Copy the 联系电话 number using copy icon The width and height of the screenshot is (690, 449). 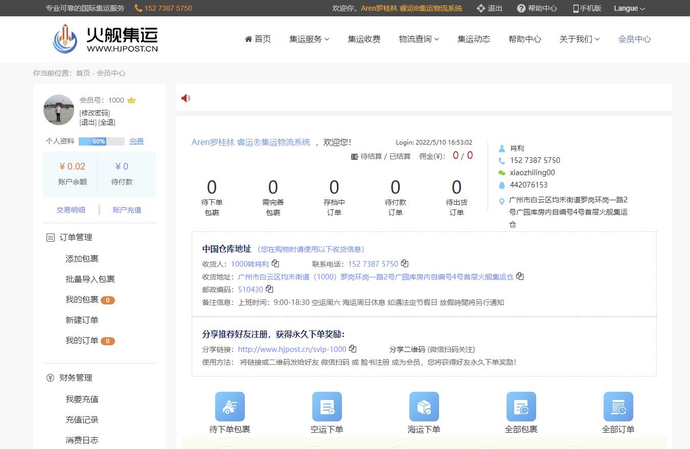tap(405, 264)
